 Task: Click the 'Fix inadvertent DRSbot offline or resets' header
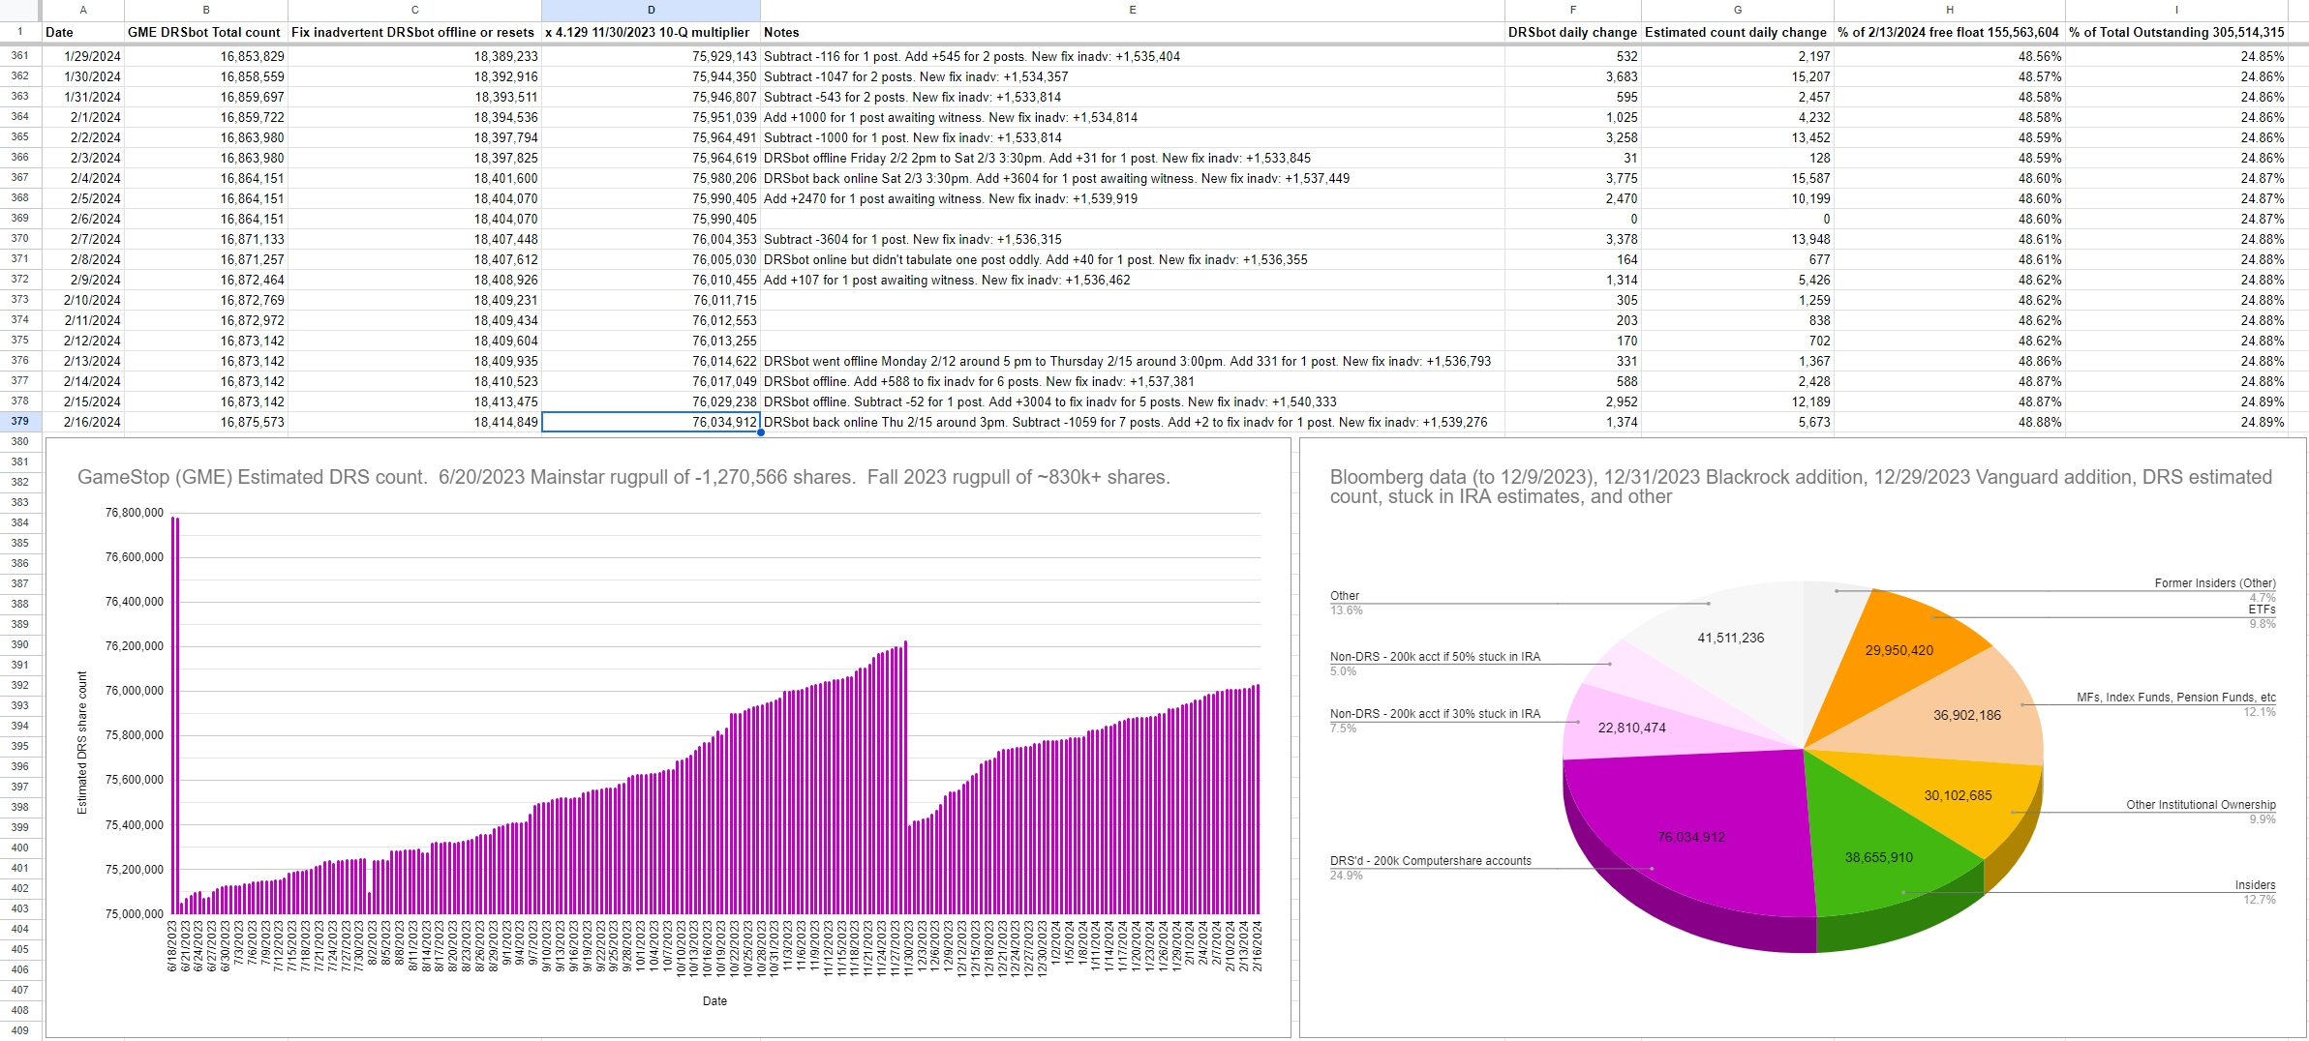tap(414, 32)
